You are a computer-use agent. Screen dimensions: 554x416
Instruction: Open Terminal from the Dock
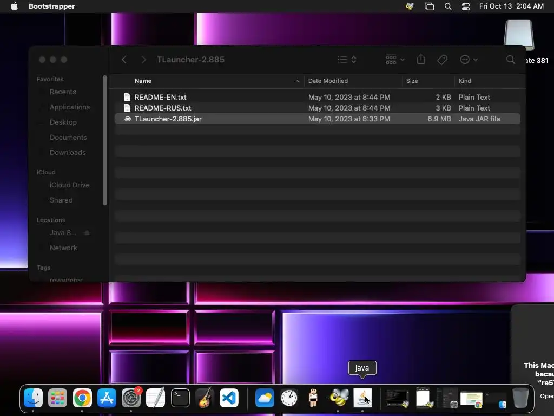coord(180,398)
